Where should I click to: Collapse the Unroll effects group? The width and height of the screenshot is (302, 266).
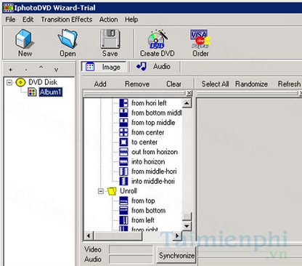click(x=101, y=191)
